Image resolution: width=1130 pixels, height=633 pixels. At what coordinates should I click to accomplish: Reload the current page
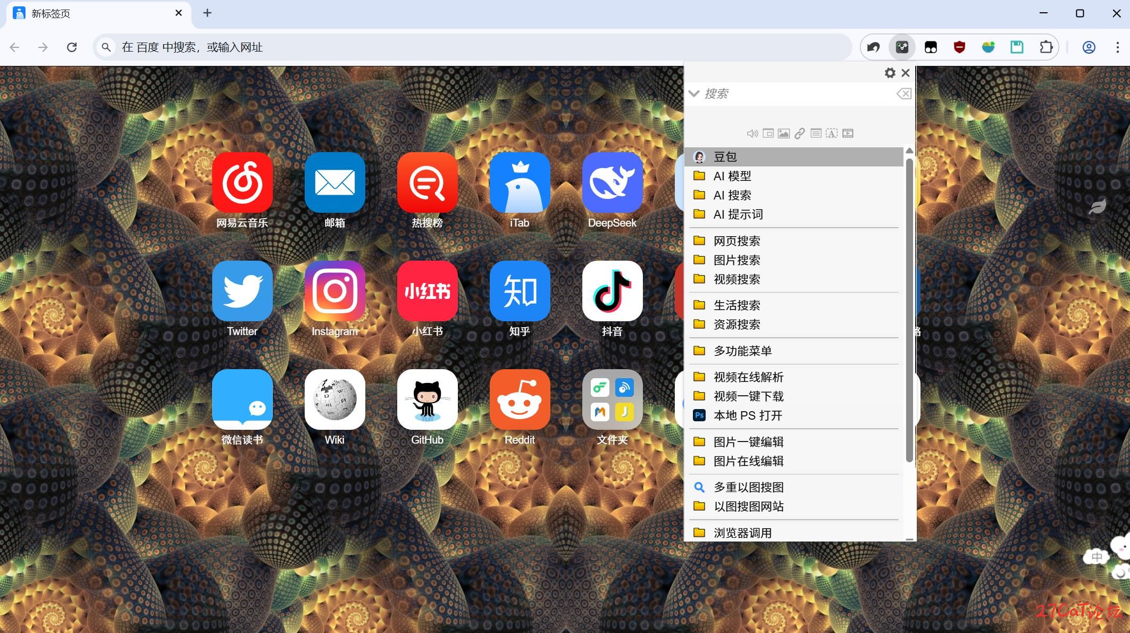[72, 47]
